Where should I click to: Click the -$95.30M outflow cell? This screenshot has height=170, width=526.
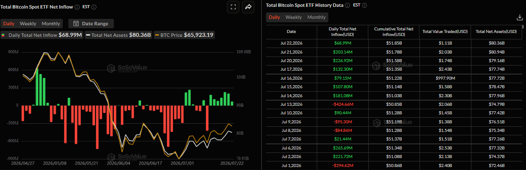[x=343, y=122]
